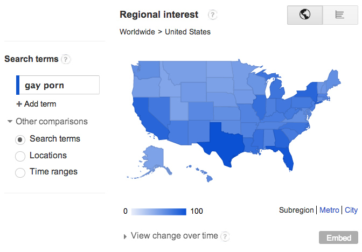Image resolution: width=362 pixels, height=252 pixels.
Task: Open help icon beside View change over time
Action: click(225, 236)
